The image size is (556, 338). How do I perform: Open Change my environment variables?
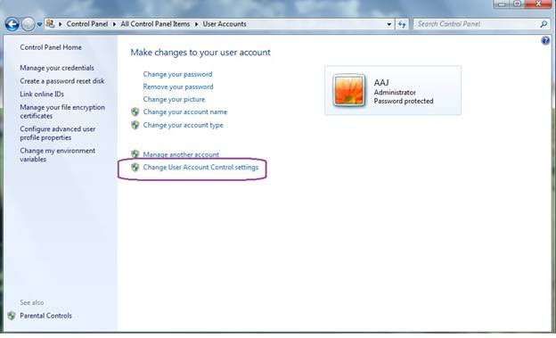coord(57,155)
